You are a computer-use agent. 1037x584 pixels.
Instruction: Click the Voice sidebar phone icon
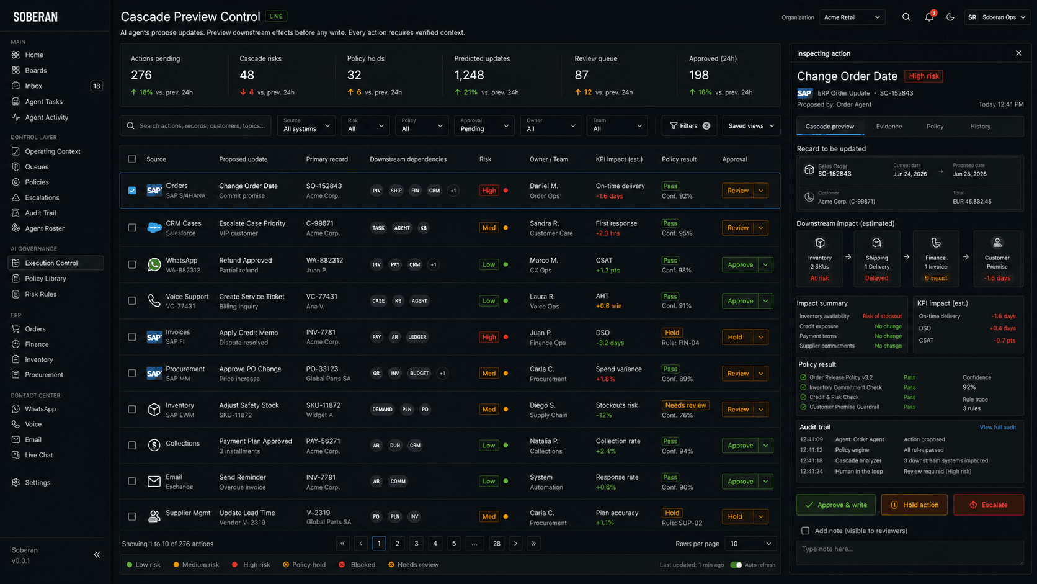(x=16, y=424)
